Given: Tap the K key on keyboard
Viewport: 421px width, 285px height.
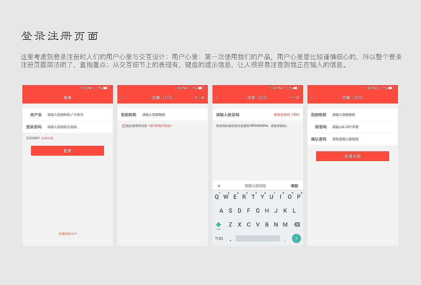Looking at the screenshot, I should point(285,211).
